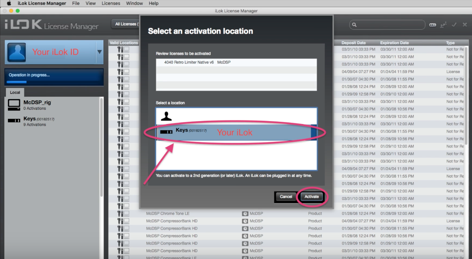Viewport: 472px width, 259px height.
Task: Select the Keys iLok location row
Action: [236, 132]
